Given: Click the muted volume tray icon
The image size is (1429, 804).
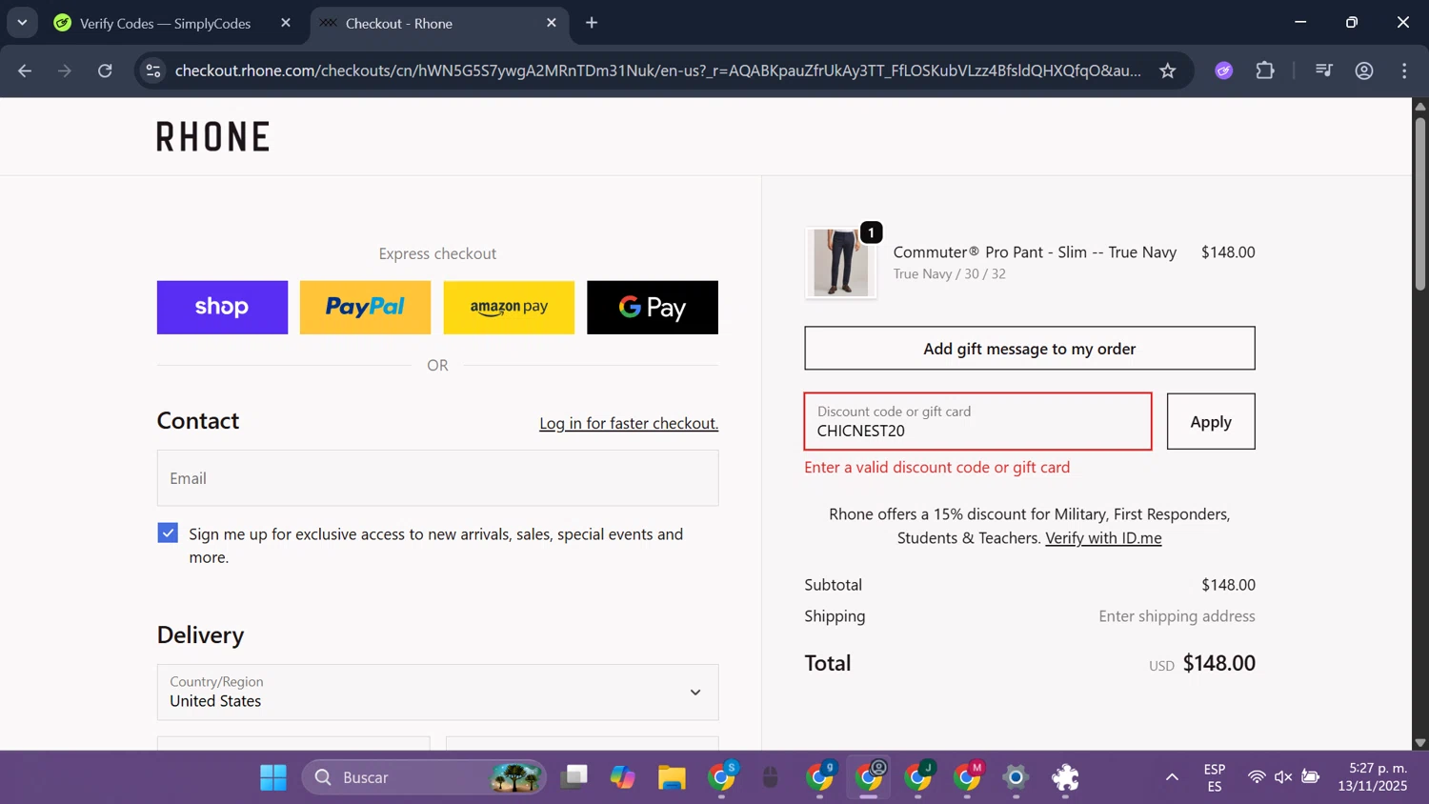Looking at the screenshot, I should (1283, 778).
